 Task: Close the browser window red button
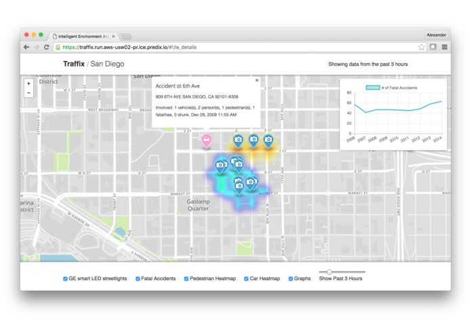26,35
